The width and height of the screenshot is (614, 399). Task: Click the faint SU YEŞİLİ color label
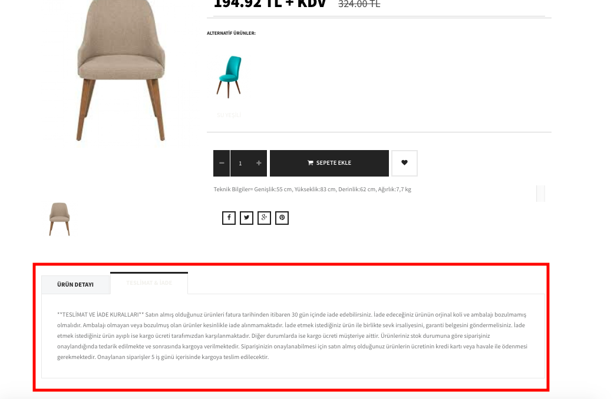[229, 115]
